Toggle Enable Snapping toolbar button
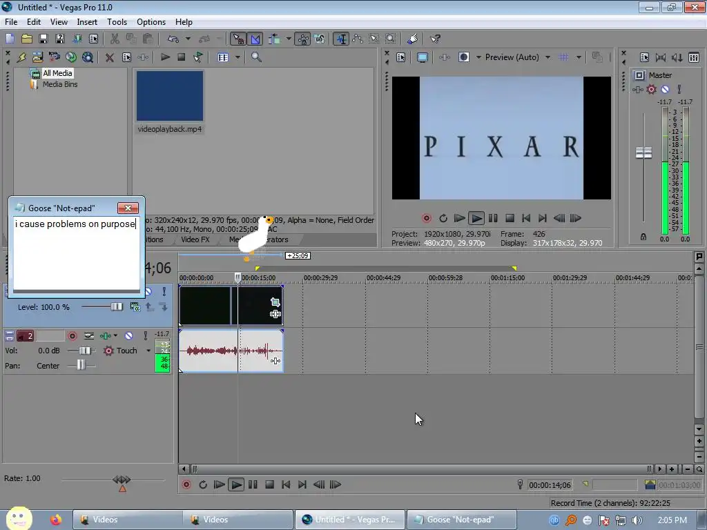Screen dimensions: 707x530 coord(238,39)
